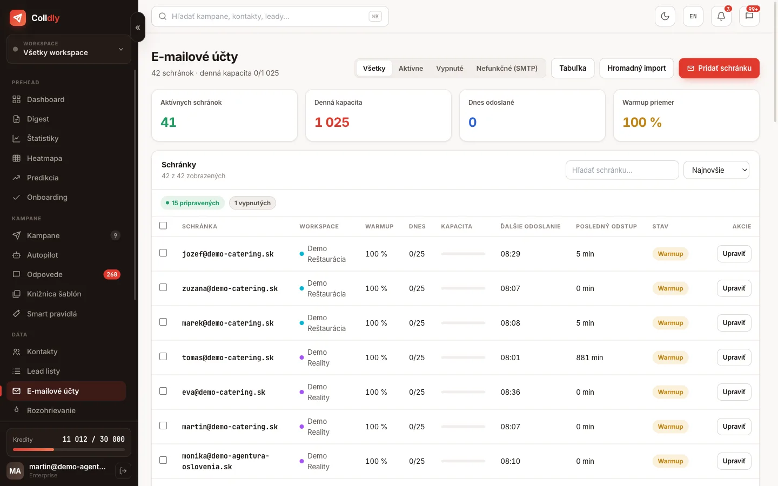Click the Pridať schránku button
The image size is (778, 486).
(x=719, y=68)
